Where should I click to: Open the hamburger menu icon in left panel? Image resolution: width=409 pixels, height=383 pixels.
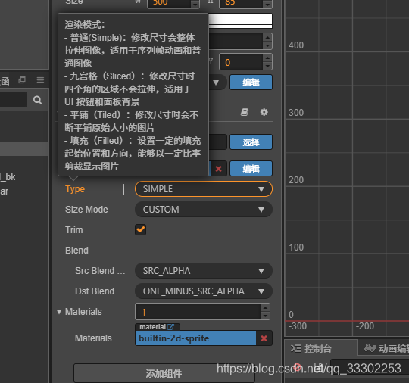click(x=40, y=79)
